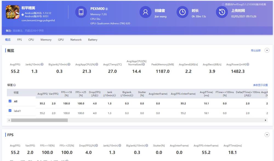Collapse the FPS section panel
The image size is (274, 161).
pyautogui.click(x=267, y=135)
